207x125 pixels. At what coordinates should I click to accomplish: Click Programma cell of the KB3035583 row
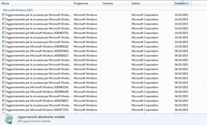86,51
